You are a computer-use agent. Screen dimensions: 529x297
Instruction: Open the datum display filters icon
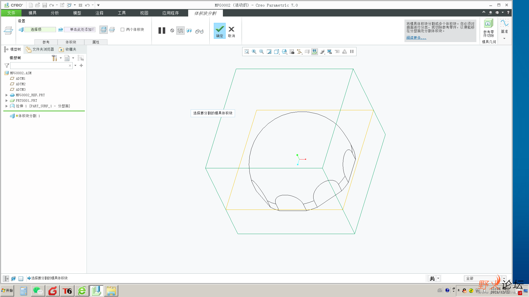click(x=299, y=52)
